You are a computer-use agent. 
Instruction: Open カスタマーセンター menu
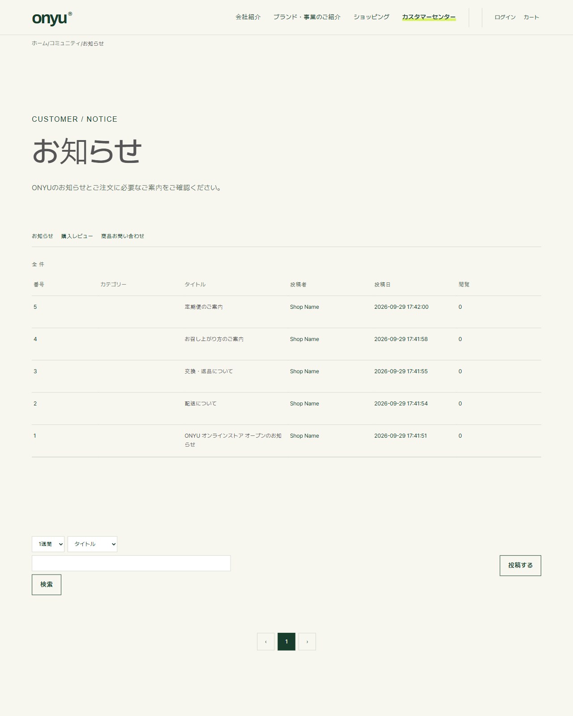click(429, 17)
